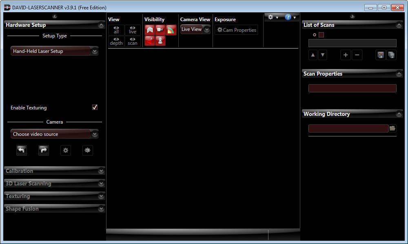Viewport: 408px width, 244px height.
Task: Click the Working Directory path field
Action: click(x=348, y=129)
